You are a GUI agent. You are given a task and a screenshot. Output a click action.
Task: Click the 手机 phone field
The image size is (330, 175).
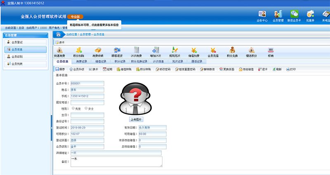point(87,96)
